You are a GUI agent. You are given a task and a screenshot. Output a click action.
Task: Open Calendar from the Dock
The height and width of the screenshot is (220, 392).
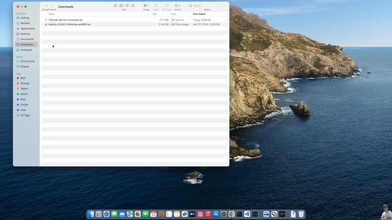[153, 214]
